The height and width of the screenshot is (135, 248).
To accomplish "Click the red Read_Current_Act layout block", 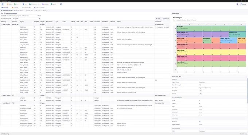I will coord(211,46).
